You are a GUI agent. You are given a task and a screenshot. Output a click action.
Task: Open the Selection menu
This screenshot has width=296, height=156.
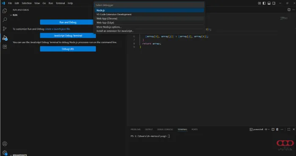pos(27,3)
